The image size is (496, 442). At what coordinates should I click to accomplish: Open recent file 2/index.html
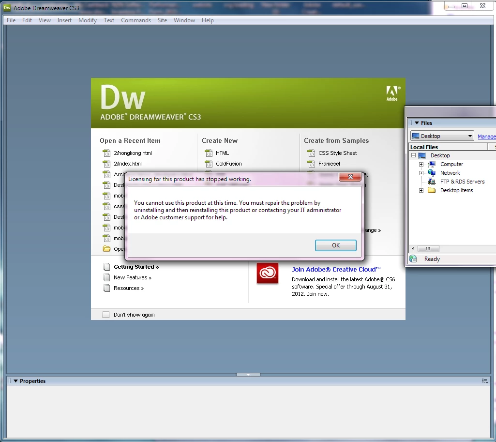127,164
